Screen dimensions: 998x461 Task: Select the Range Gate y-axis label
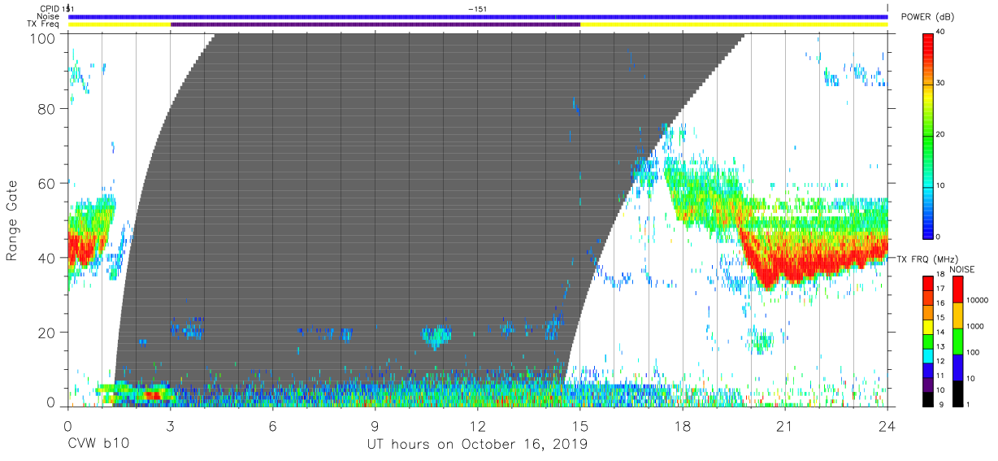click(x=12, y=222)
